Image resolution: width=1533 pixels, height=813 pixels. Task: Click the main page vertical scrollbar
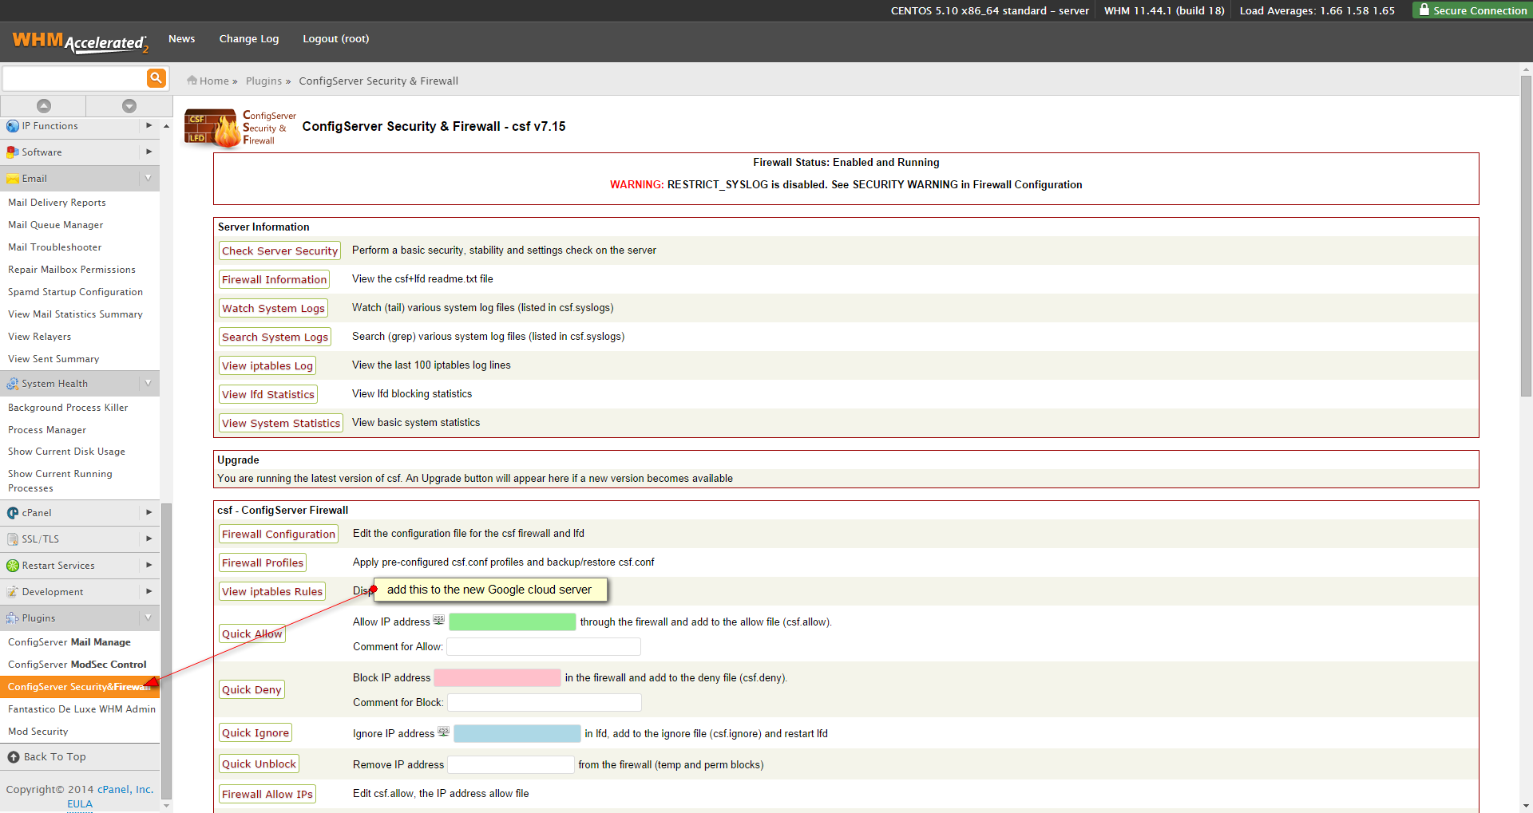click(1526, 235)
